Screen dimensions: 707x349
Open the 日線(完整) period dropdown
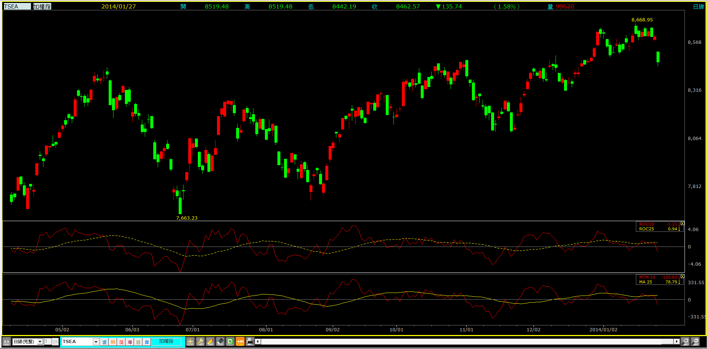click(x=40, y=342)
